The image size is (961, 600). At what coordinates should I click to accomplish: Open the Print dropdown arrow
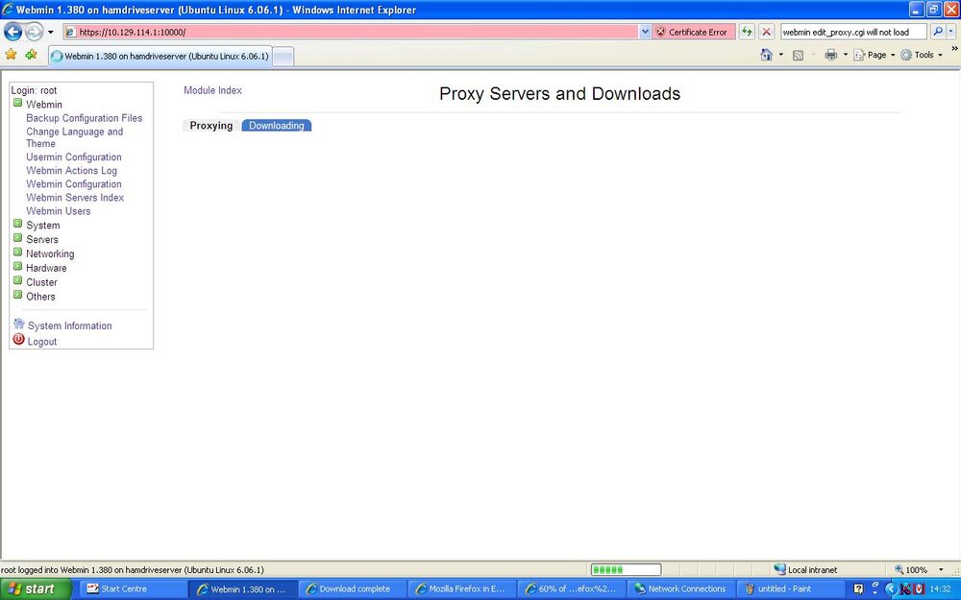coord(845,55)
